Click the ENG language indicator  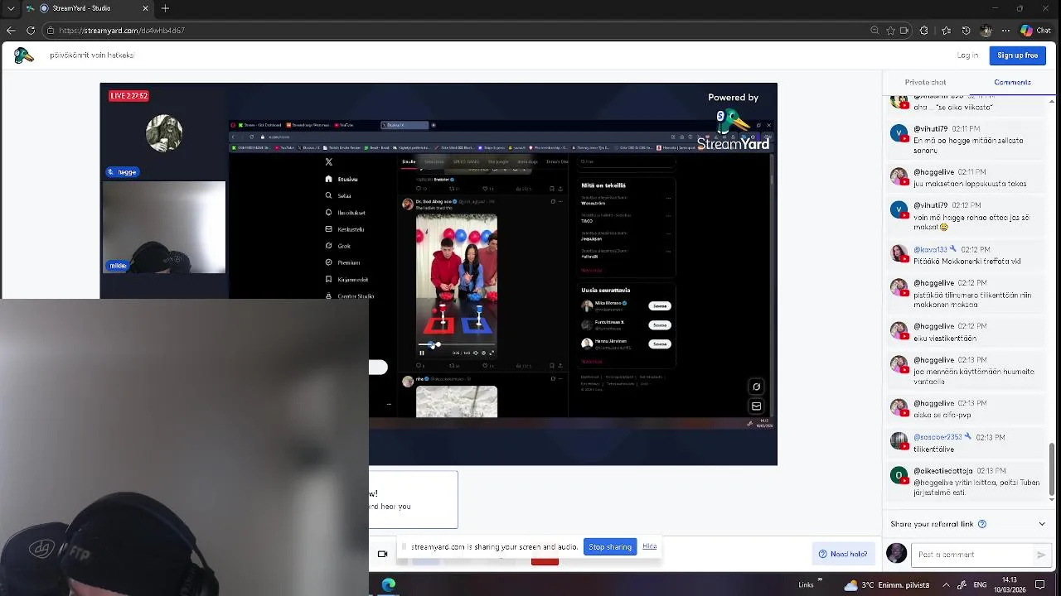pos(979,584)
